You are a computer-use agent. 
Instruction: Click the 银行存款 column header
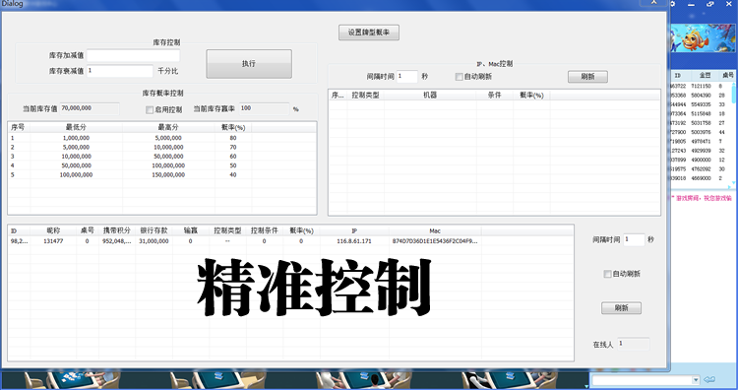(154, 230)
